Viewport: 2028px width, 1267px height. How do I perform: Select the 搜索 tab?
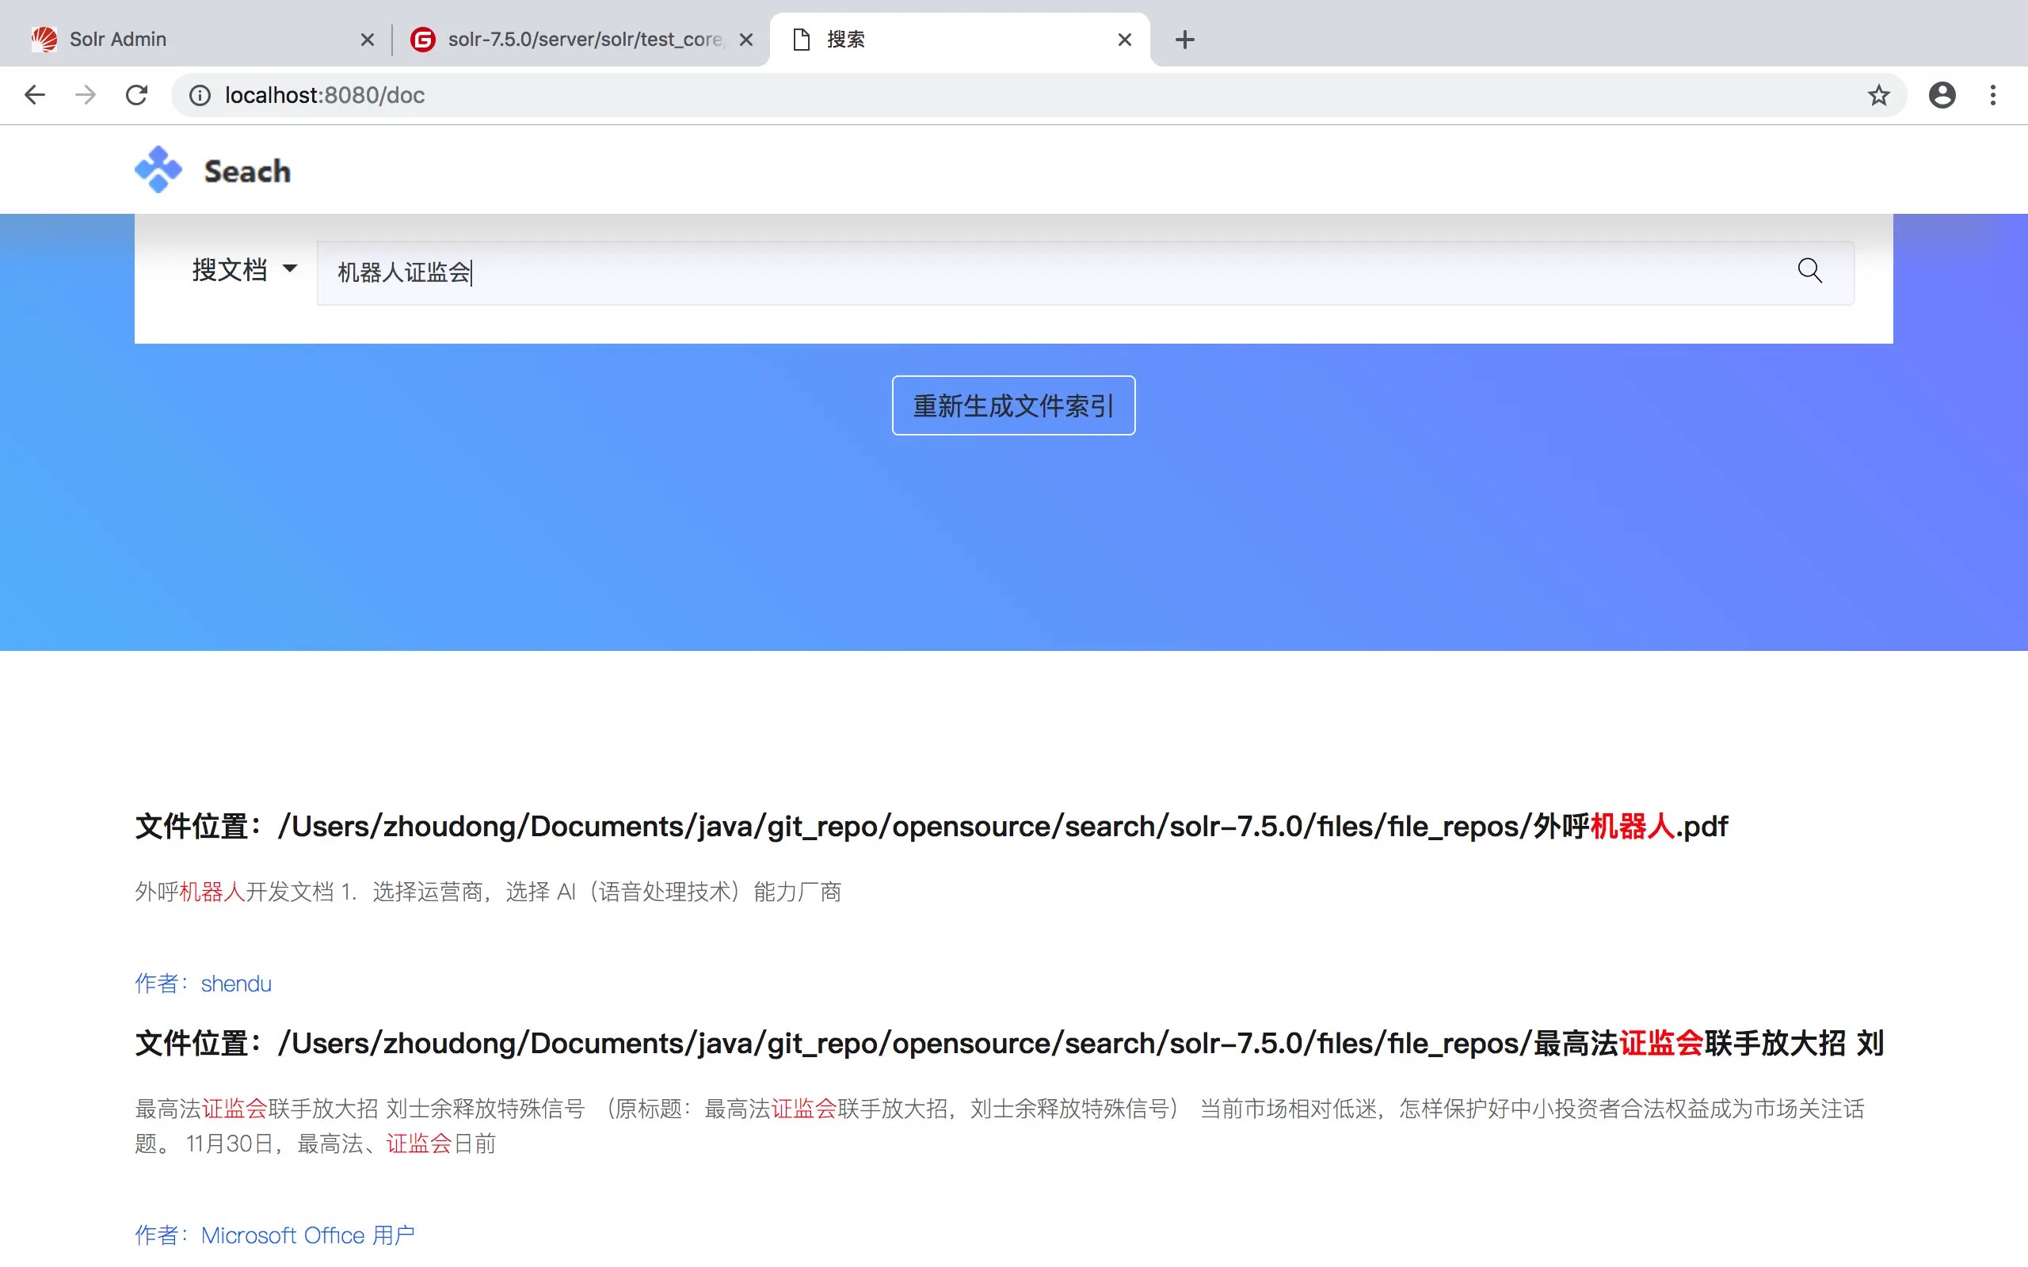pyautogui.click(x=959, y=40)
